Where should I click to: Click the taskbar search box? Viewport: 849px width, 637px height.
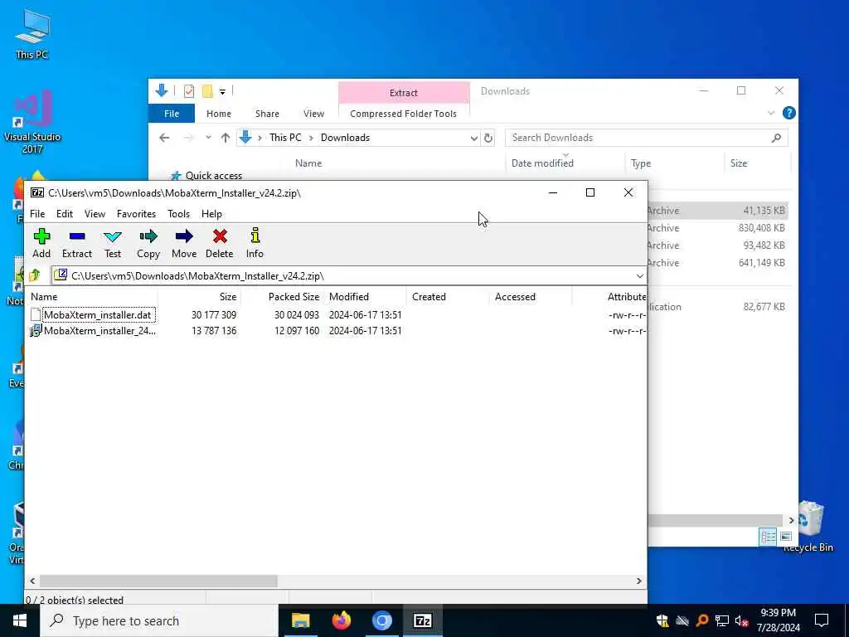[x=159, y=620]
